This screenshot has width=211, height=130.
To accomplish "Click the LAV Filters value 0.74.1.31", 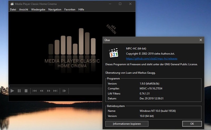I will pos(145,93).
